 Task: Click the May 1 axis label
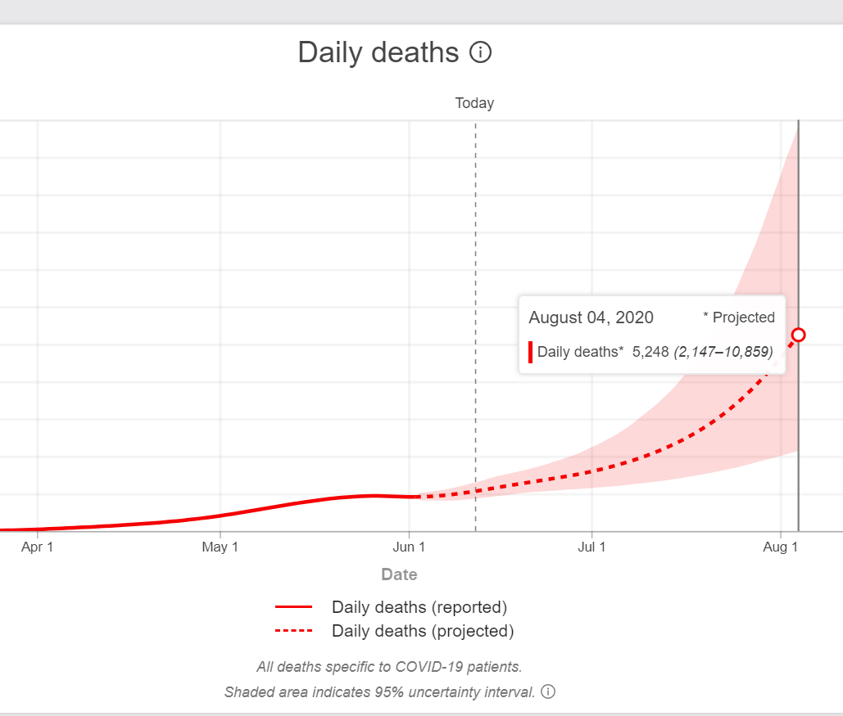(x=220, y=547)
